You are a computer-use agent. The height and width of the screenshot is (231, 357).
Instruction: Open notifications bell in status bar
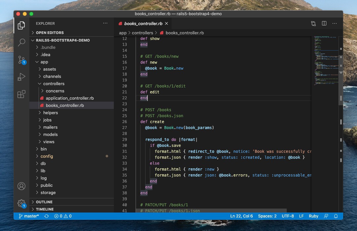336,216
